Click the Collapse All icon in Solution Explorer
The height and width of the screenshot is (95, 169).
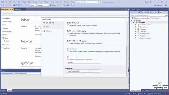[148, 12]
